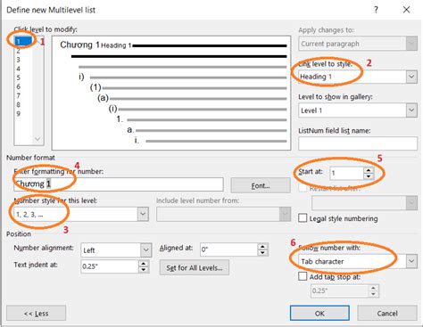Screen dimensions: 423x327
Task: Increase Aligned at value with up spinner
Action: coord(262,247)
